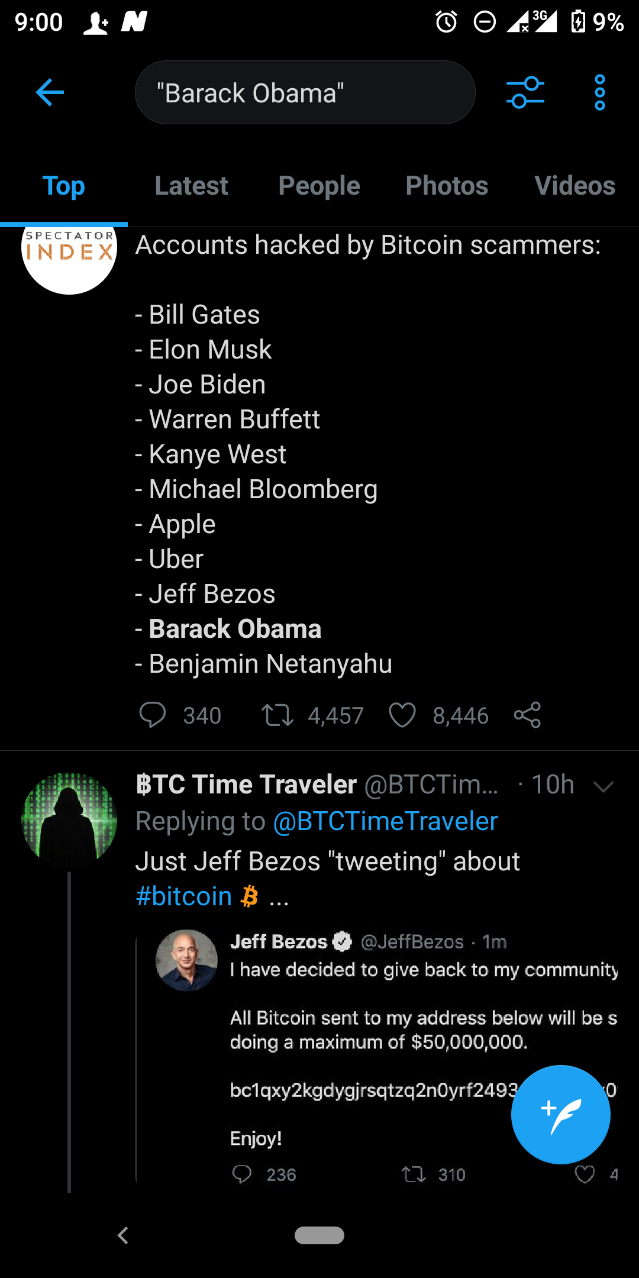Compose a new tweet with floating button
The image size is (639, 1278).
560,1114
